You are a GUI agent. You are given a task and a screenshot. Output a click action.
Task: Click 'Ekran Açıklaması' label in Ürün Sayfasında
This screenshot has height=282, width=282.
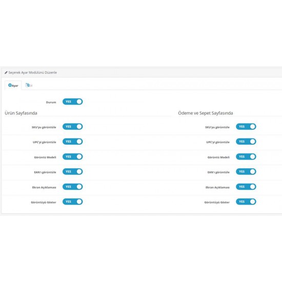pyautogui.click(x=44, y=187)
